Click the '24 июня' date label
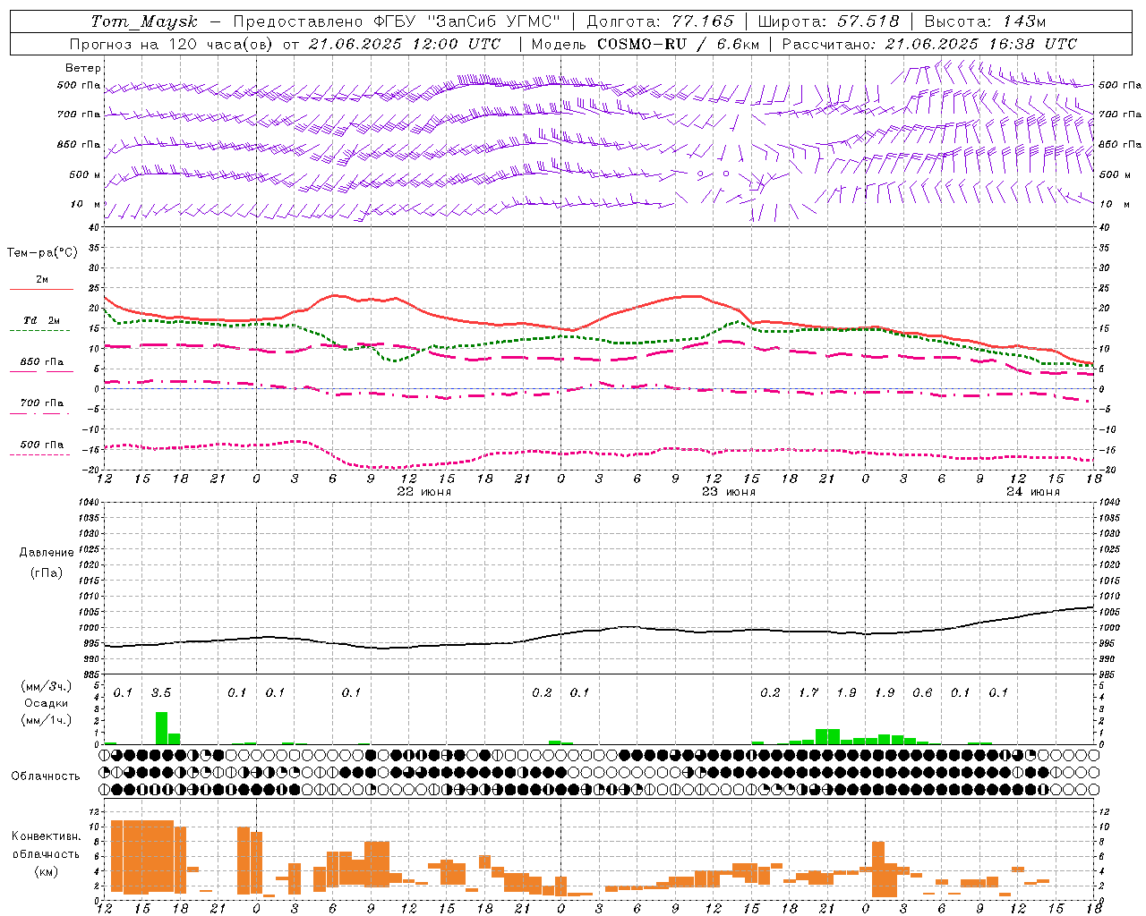1146x916 pixels. click(1032, 492)
